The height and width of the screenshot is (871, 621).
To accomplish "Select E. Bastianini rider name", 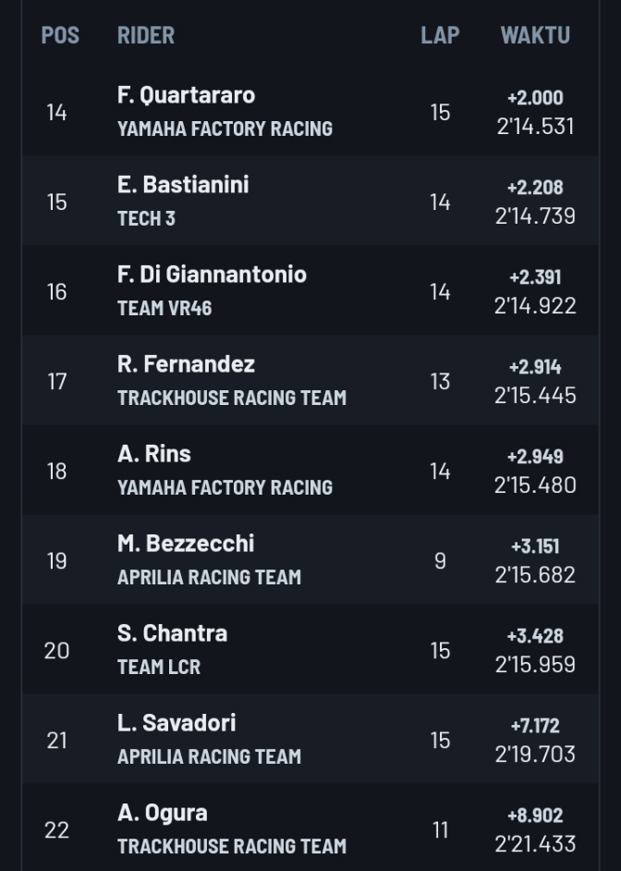I will pyautogui.click(x=183, y=185).
